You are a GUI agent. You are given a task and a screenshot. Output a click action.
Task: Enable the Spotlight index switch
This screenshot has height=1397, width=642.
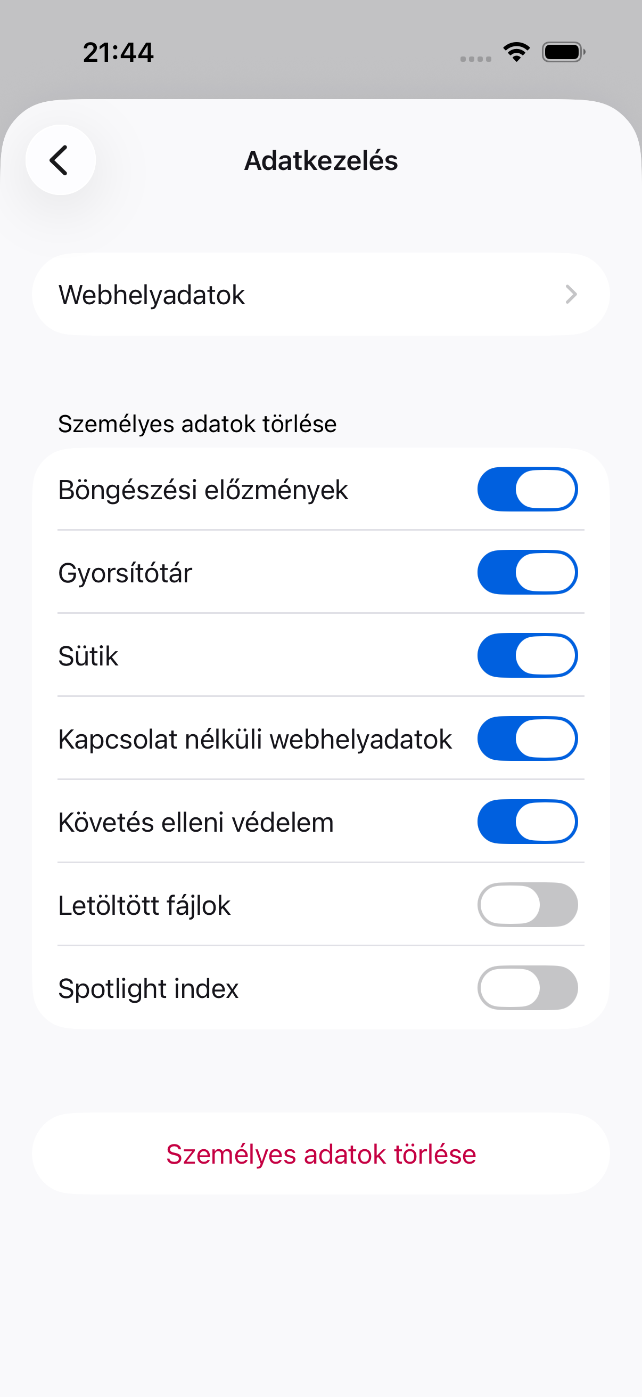[x=527, y=988]
